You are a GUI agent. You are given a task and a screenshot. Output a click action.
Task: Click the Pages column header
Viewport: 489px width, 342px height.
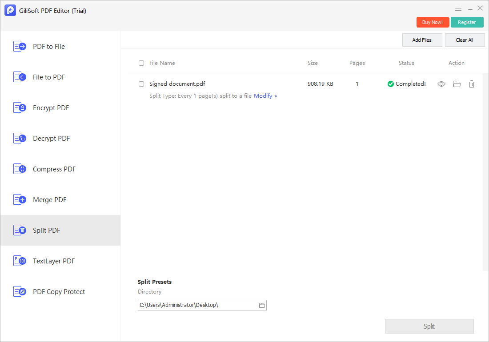(357, 63)
